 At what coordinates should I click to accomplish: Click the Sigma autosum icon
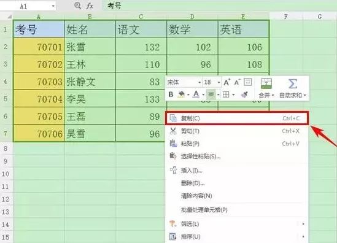click(293, 84)
